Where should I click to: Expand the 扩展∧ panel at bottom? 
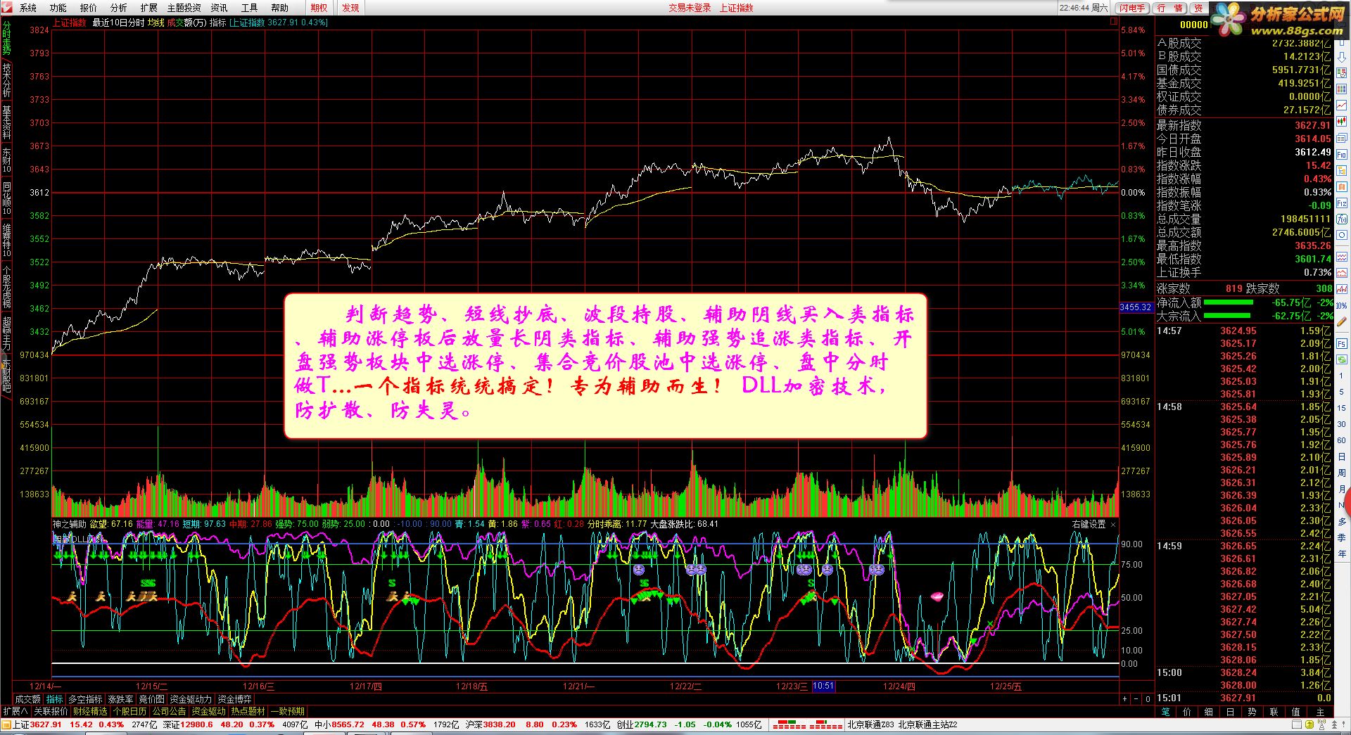click(15, 711)
